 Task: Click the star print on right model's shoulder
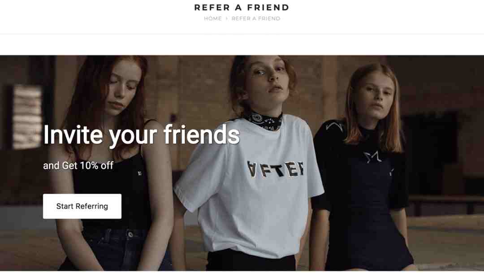point(334,126)
